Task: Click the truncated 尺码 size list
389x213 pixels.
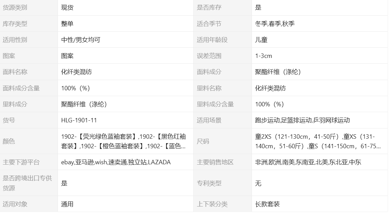Action: pos(318,141)
